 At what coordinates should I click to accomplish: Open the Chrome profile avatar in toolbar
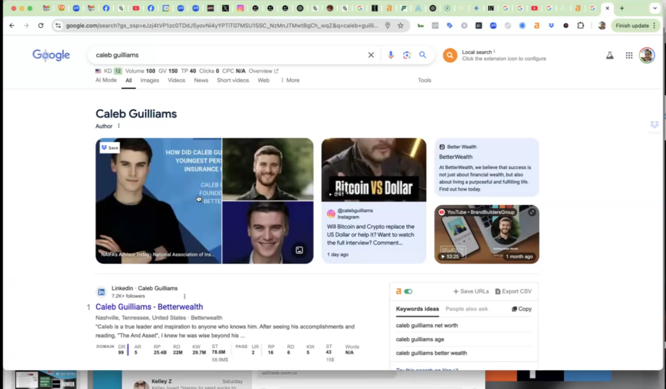click(602, 25)
